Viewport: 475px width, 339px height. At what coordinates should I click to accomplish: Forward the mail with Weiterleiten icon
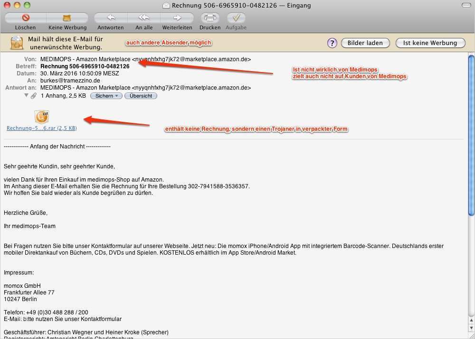point(177,18)
